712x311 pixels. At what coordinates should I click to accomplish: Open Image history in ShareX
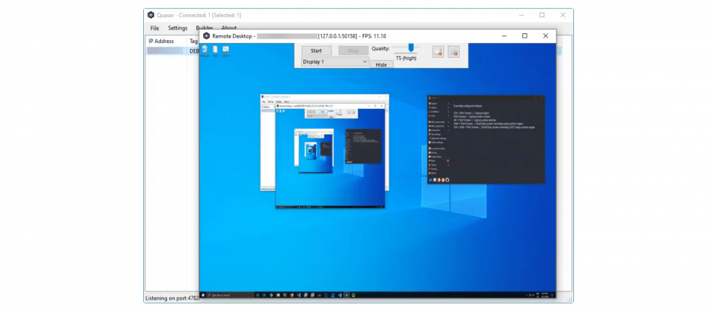(x=435, y=157)
